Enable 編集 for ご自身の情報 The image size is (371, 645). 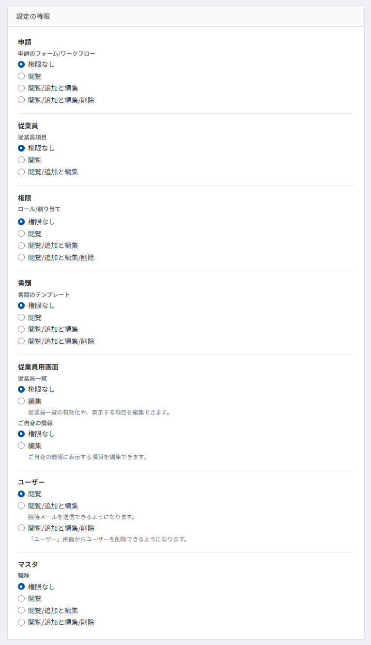21,446
